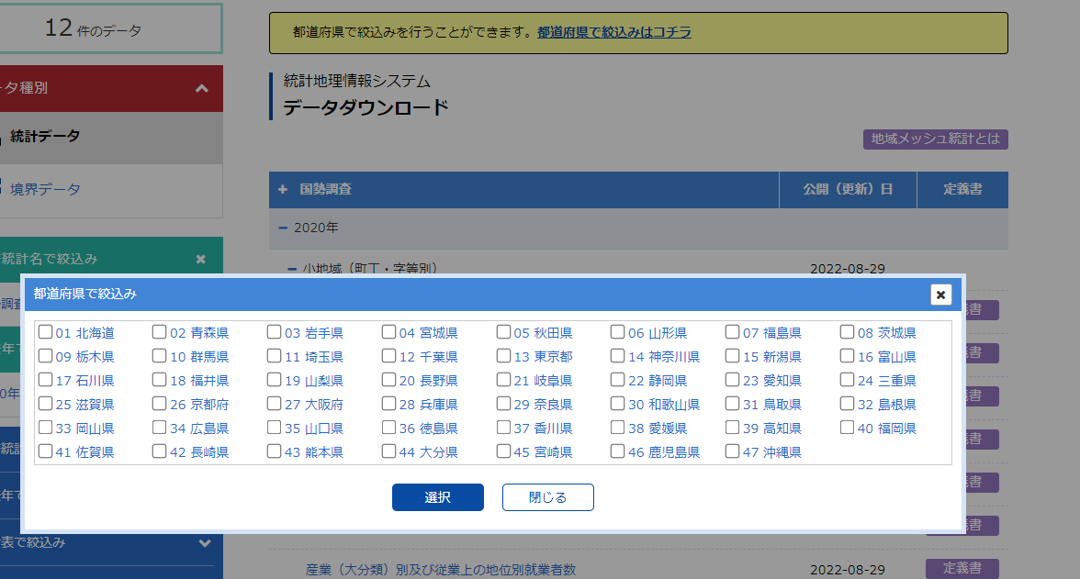
Task: Tick 10 群馬県 checkbox
Action: 159,356
